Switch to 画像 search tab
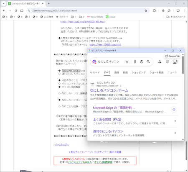The width and height of the screenshot is (188, 172). coord(117,72)
